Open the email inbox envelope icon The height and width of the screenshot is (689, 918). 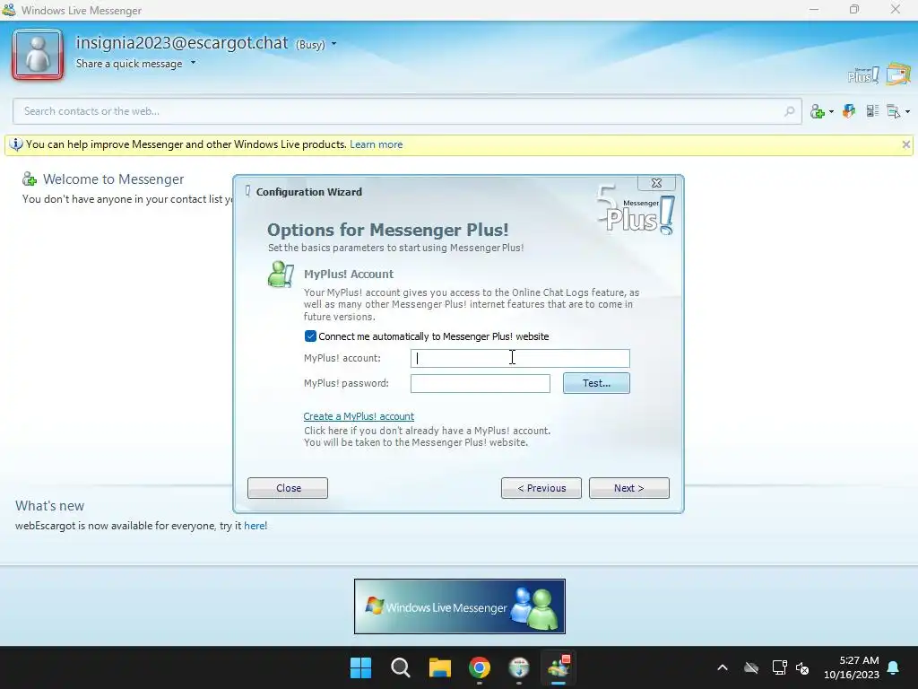coord(898,74)
